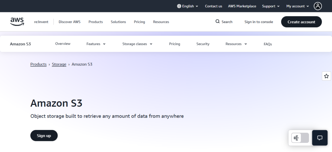Click the search magnifier icon
This screenshot has width=332, height=152.
(x=218, y=21)
